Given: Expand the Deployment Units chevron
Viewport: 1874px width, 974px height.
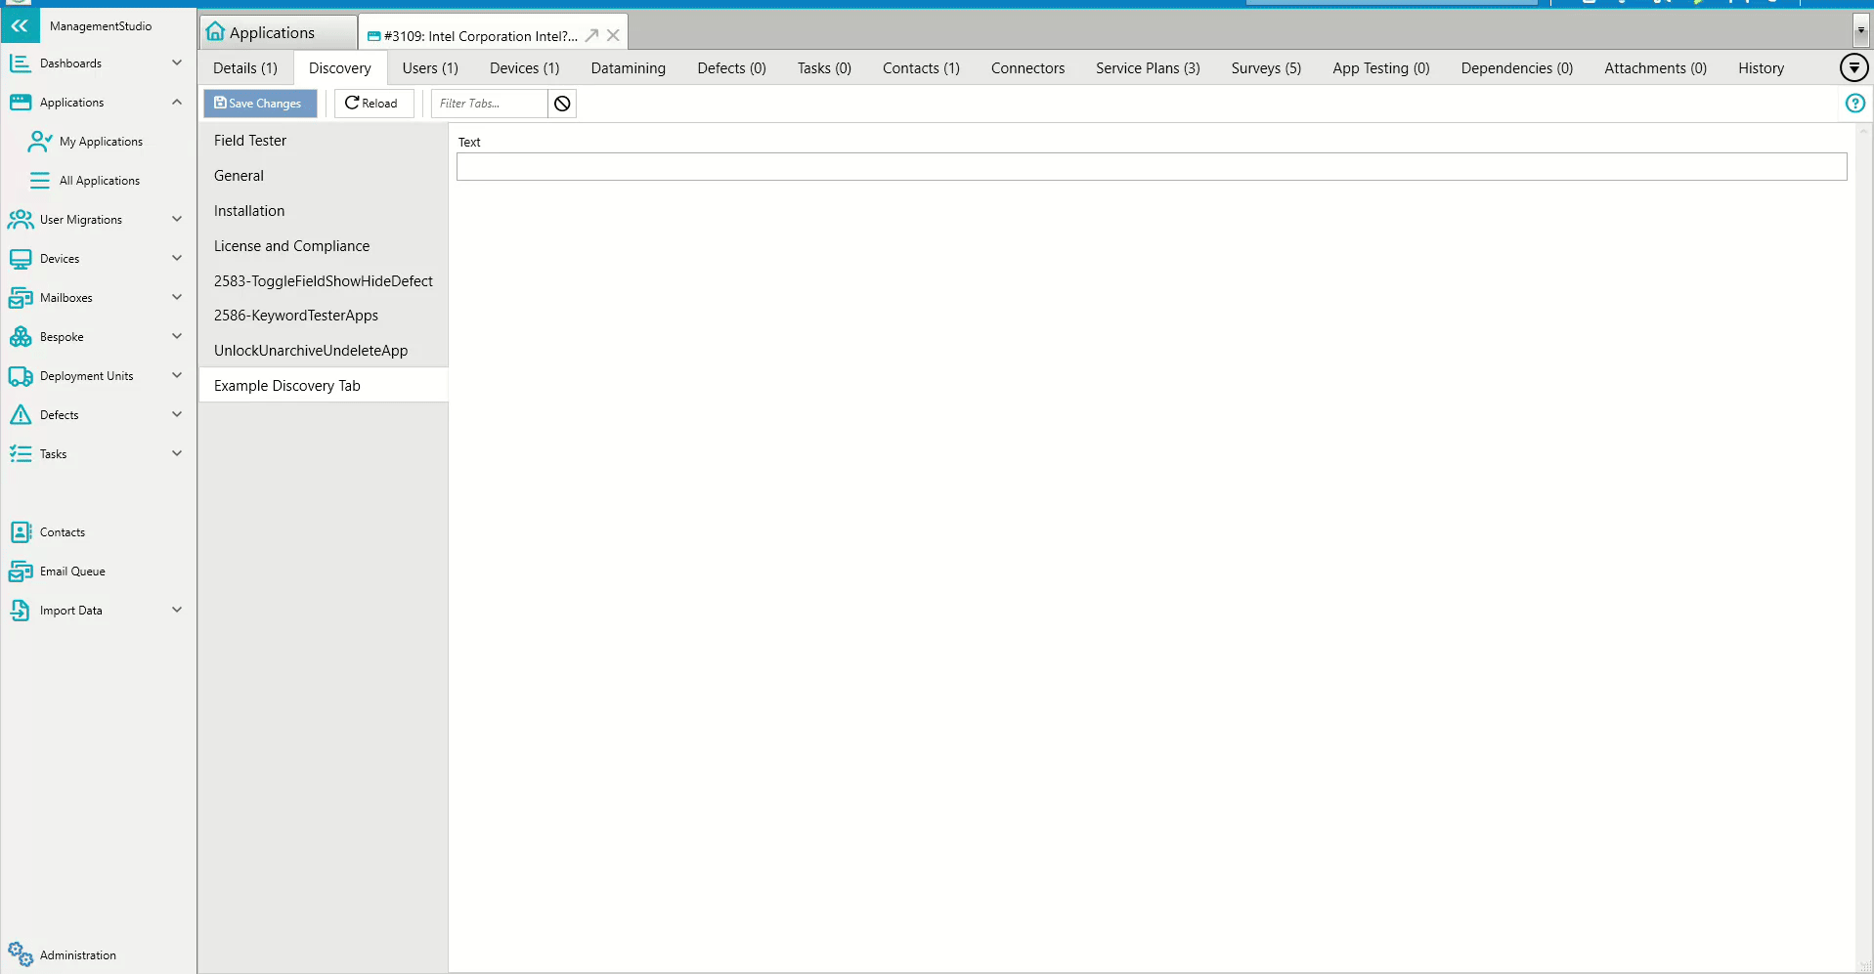Looking at the screenshot, I should (177, 375).
